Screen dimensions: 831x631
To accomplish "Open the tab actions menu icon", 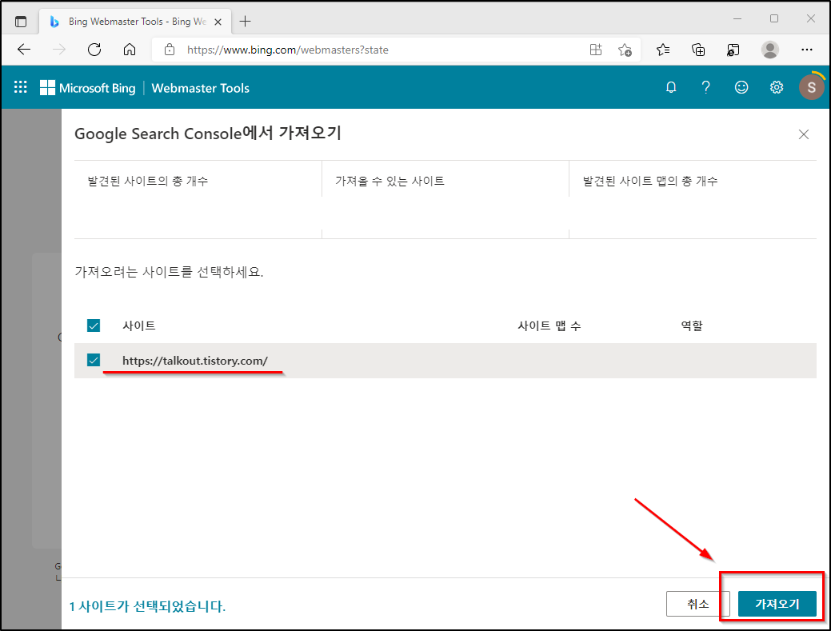I will coord(21,22).
